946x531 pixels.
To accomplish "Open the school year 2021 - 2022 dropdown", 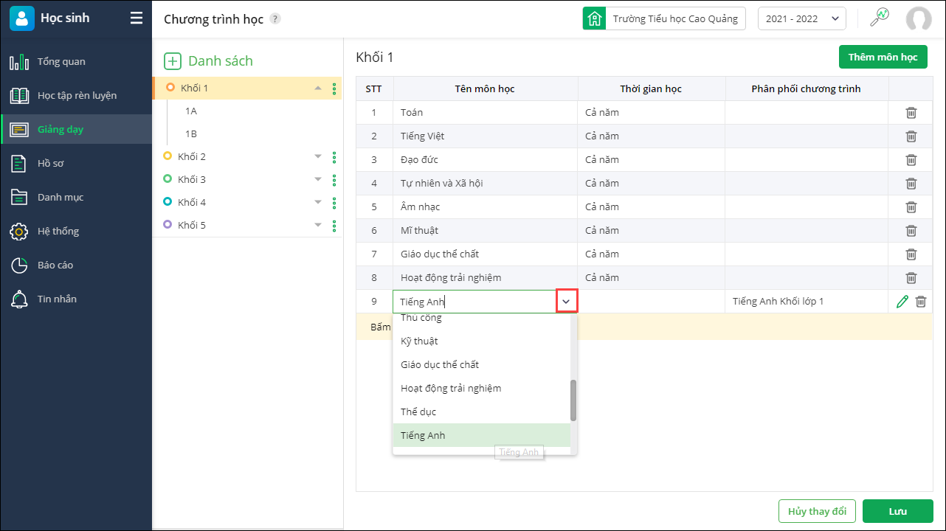I will 801,19.
